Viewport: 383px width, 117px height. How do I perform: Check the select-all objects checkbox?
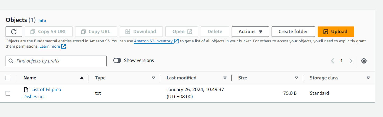8,78
